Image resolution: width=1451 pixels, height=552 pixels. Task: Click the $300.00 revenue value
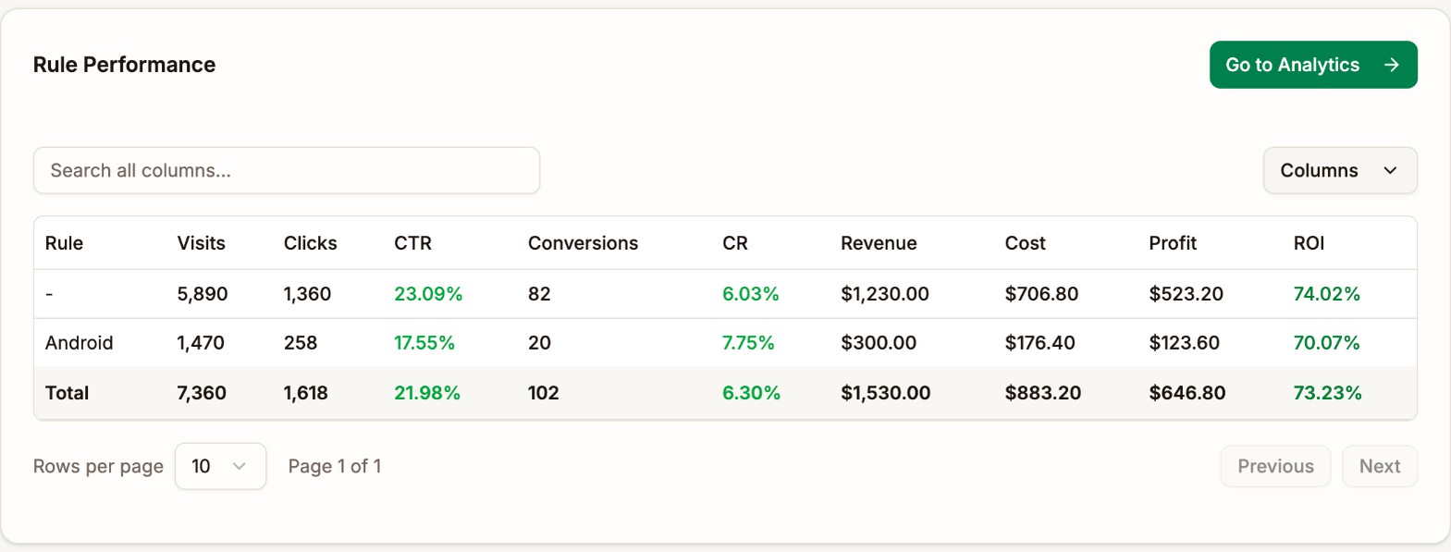point(879,343)
